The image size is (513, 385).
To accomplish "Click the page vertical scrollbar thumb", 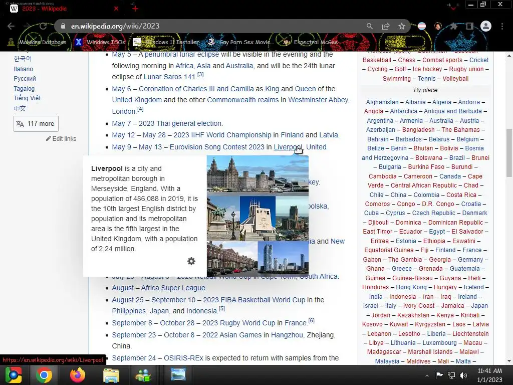I will pyautogui.click(x=509, y=153).
